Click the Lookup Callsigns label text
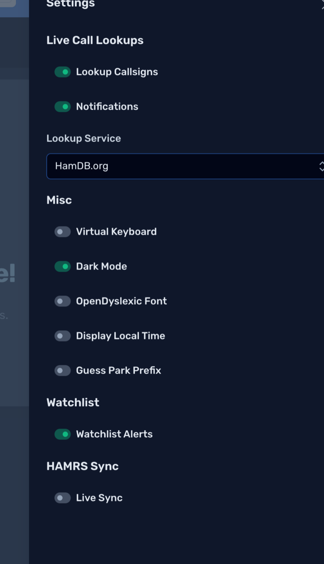The height and width of the screenshot is (564, 324). 117,72
